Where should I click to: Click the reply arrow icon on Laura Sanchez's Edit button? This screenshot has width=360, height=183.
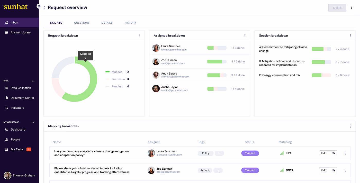(x=334, y=153)
